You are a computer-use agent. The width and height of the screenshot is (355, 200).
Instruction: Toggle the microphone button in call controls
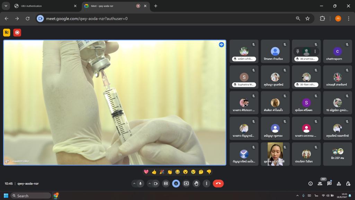(x=141, y=183)
